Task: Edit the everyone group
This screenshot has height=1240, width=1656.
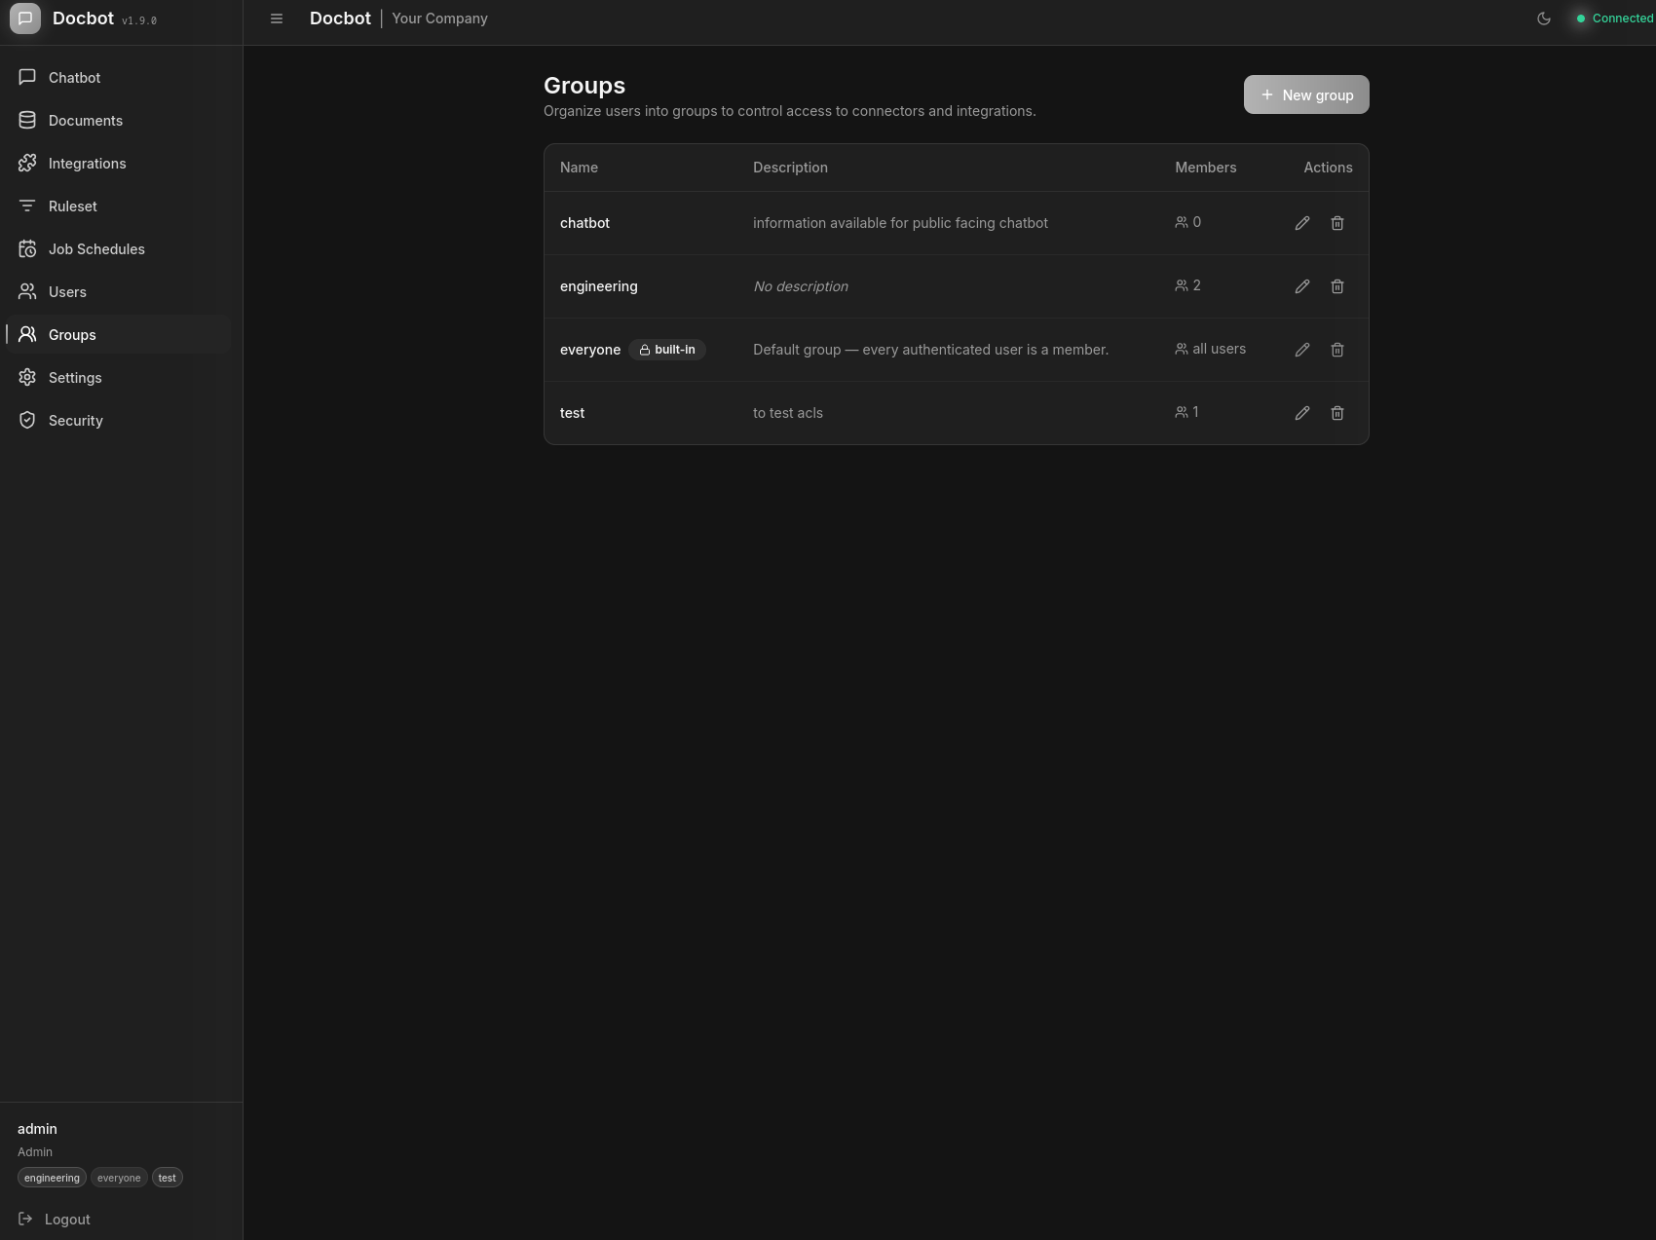Action: click(x=1302, y=350)
